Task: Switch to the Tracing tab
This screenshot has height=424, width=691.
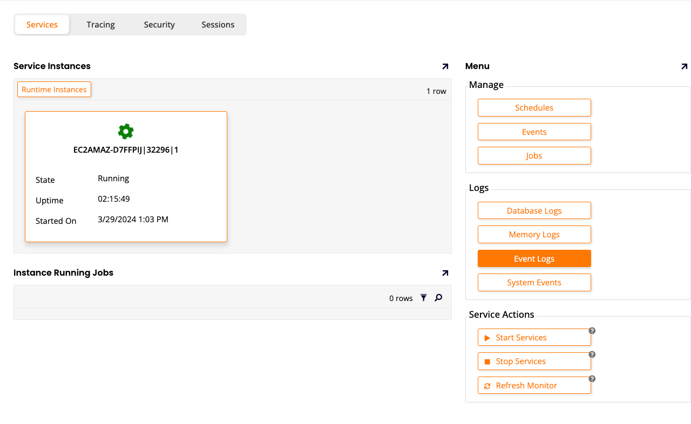Action: click(100, 25)
